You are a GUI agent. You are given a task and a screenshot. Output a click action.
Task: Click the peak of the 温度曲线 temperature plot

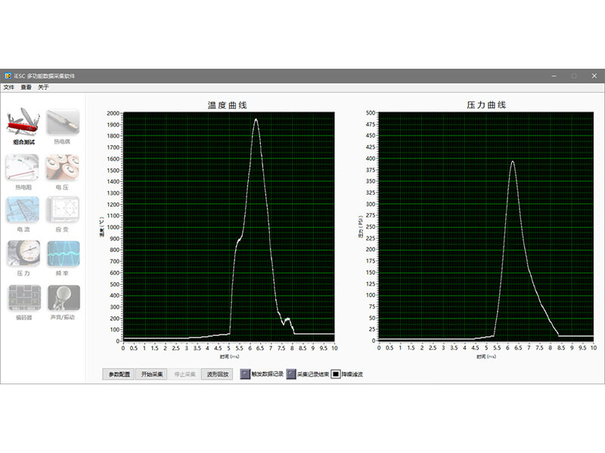[x=256, y=119]
